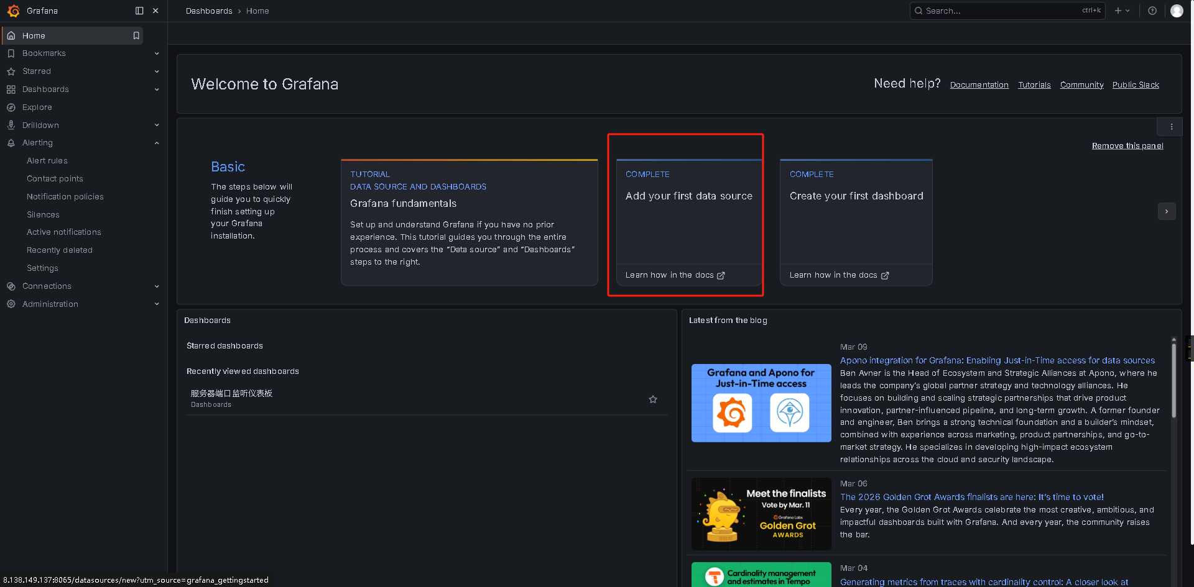The height and width of the screenshot is (587, 1194).
Task: Click the Grafana and Apono thumbnail
Action: click(x=761, y=403)
